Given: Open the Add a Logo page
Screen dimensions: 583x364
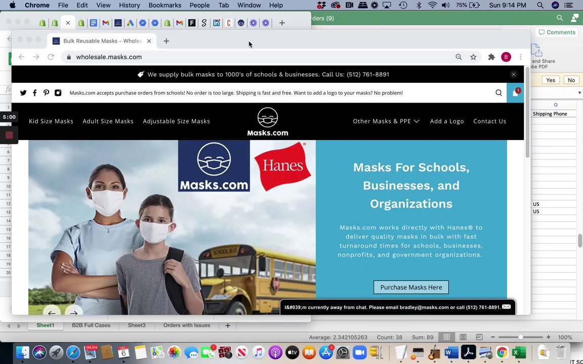Looking at the screenshot, I should point(446,121).
